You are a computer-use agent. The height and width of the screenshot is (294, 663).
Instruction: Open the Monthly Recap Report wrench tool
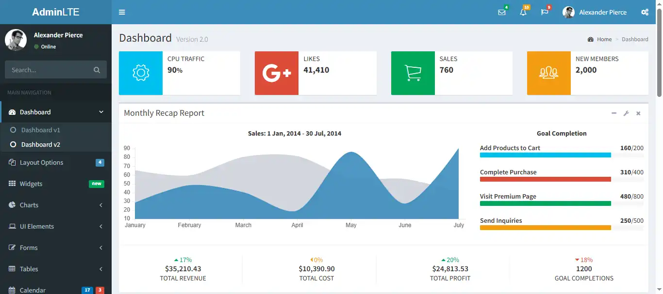pos(626,113)
